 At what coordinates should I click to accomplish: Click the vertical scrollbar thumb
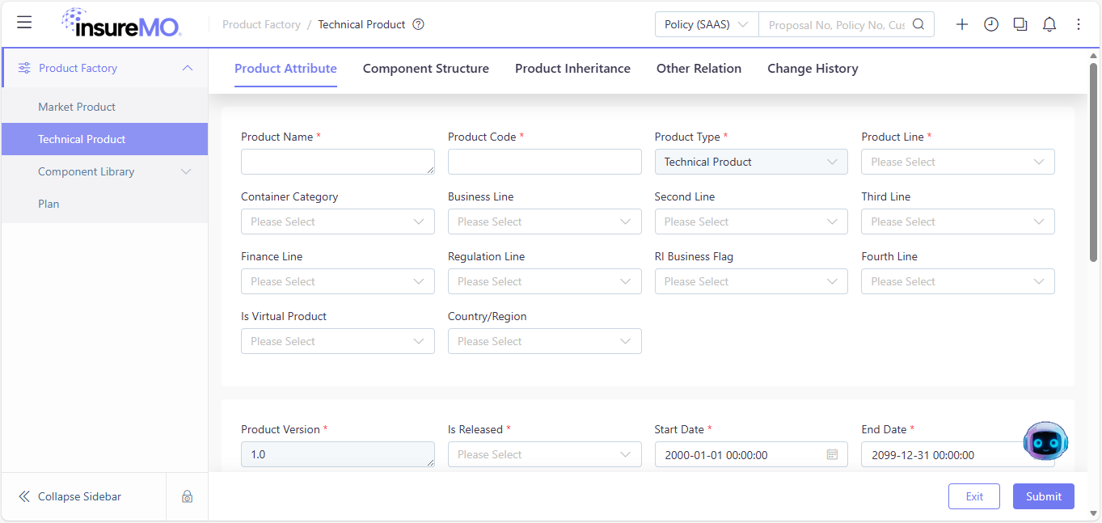(x=1094, y=162)
